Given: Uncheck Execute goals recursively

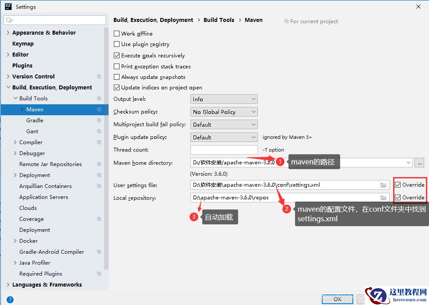Looking at the screenshot, I should coord(116,55).
